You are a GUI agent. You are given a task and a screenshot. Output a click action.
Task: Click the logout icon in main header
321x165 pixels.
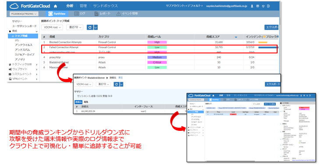click(x=268, y=6)
